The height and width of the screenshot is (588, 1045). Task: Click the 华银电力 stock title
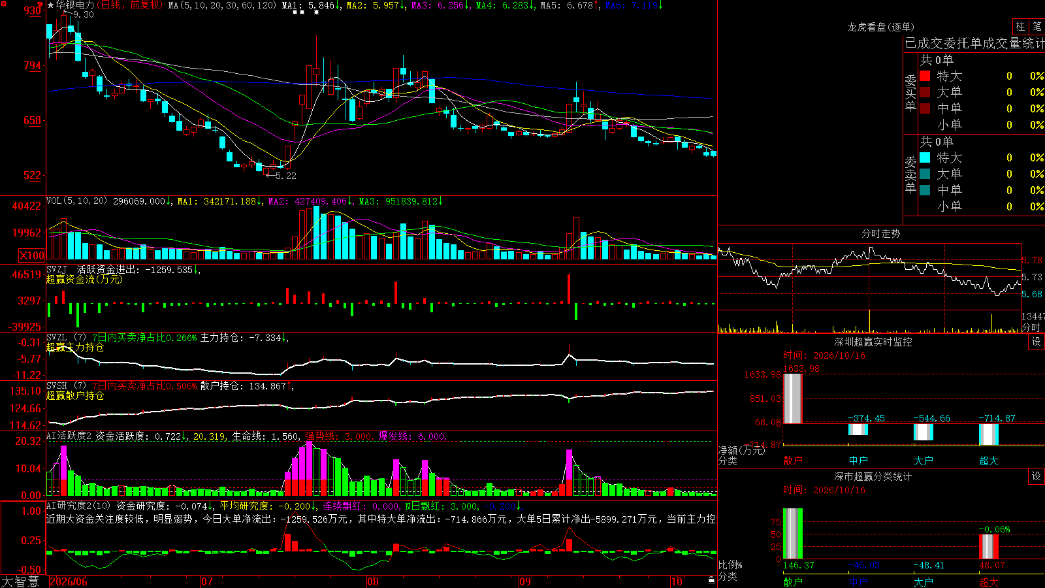pyautogui.click(x=75, y=5)
